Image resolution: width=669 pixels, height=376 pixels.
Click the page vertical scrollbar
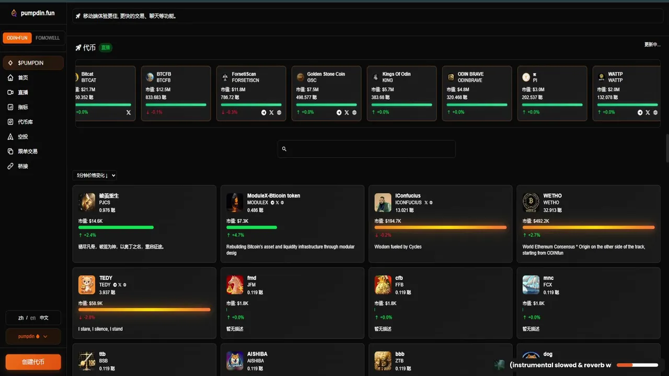tap(667, 148)
